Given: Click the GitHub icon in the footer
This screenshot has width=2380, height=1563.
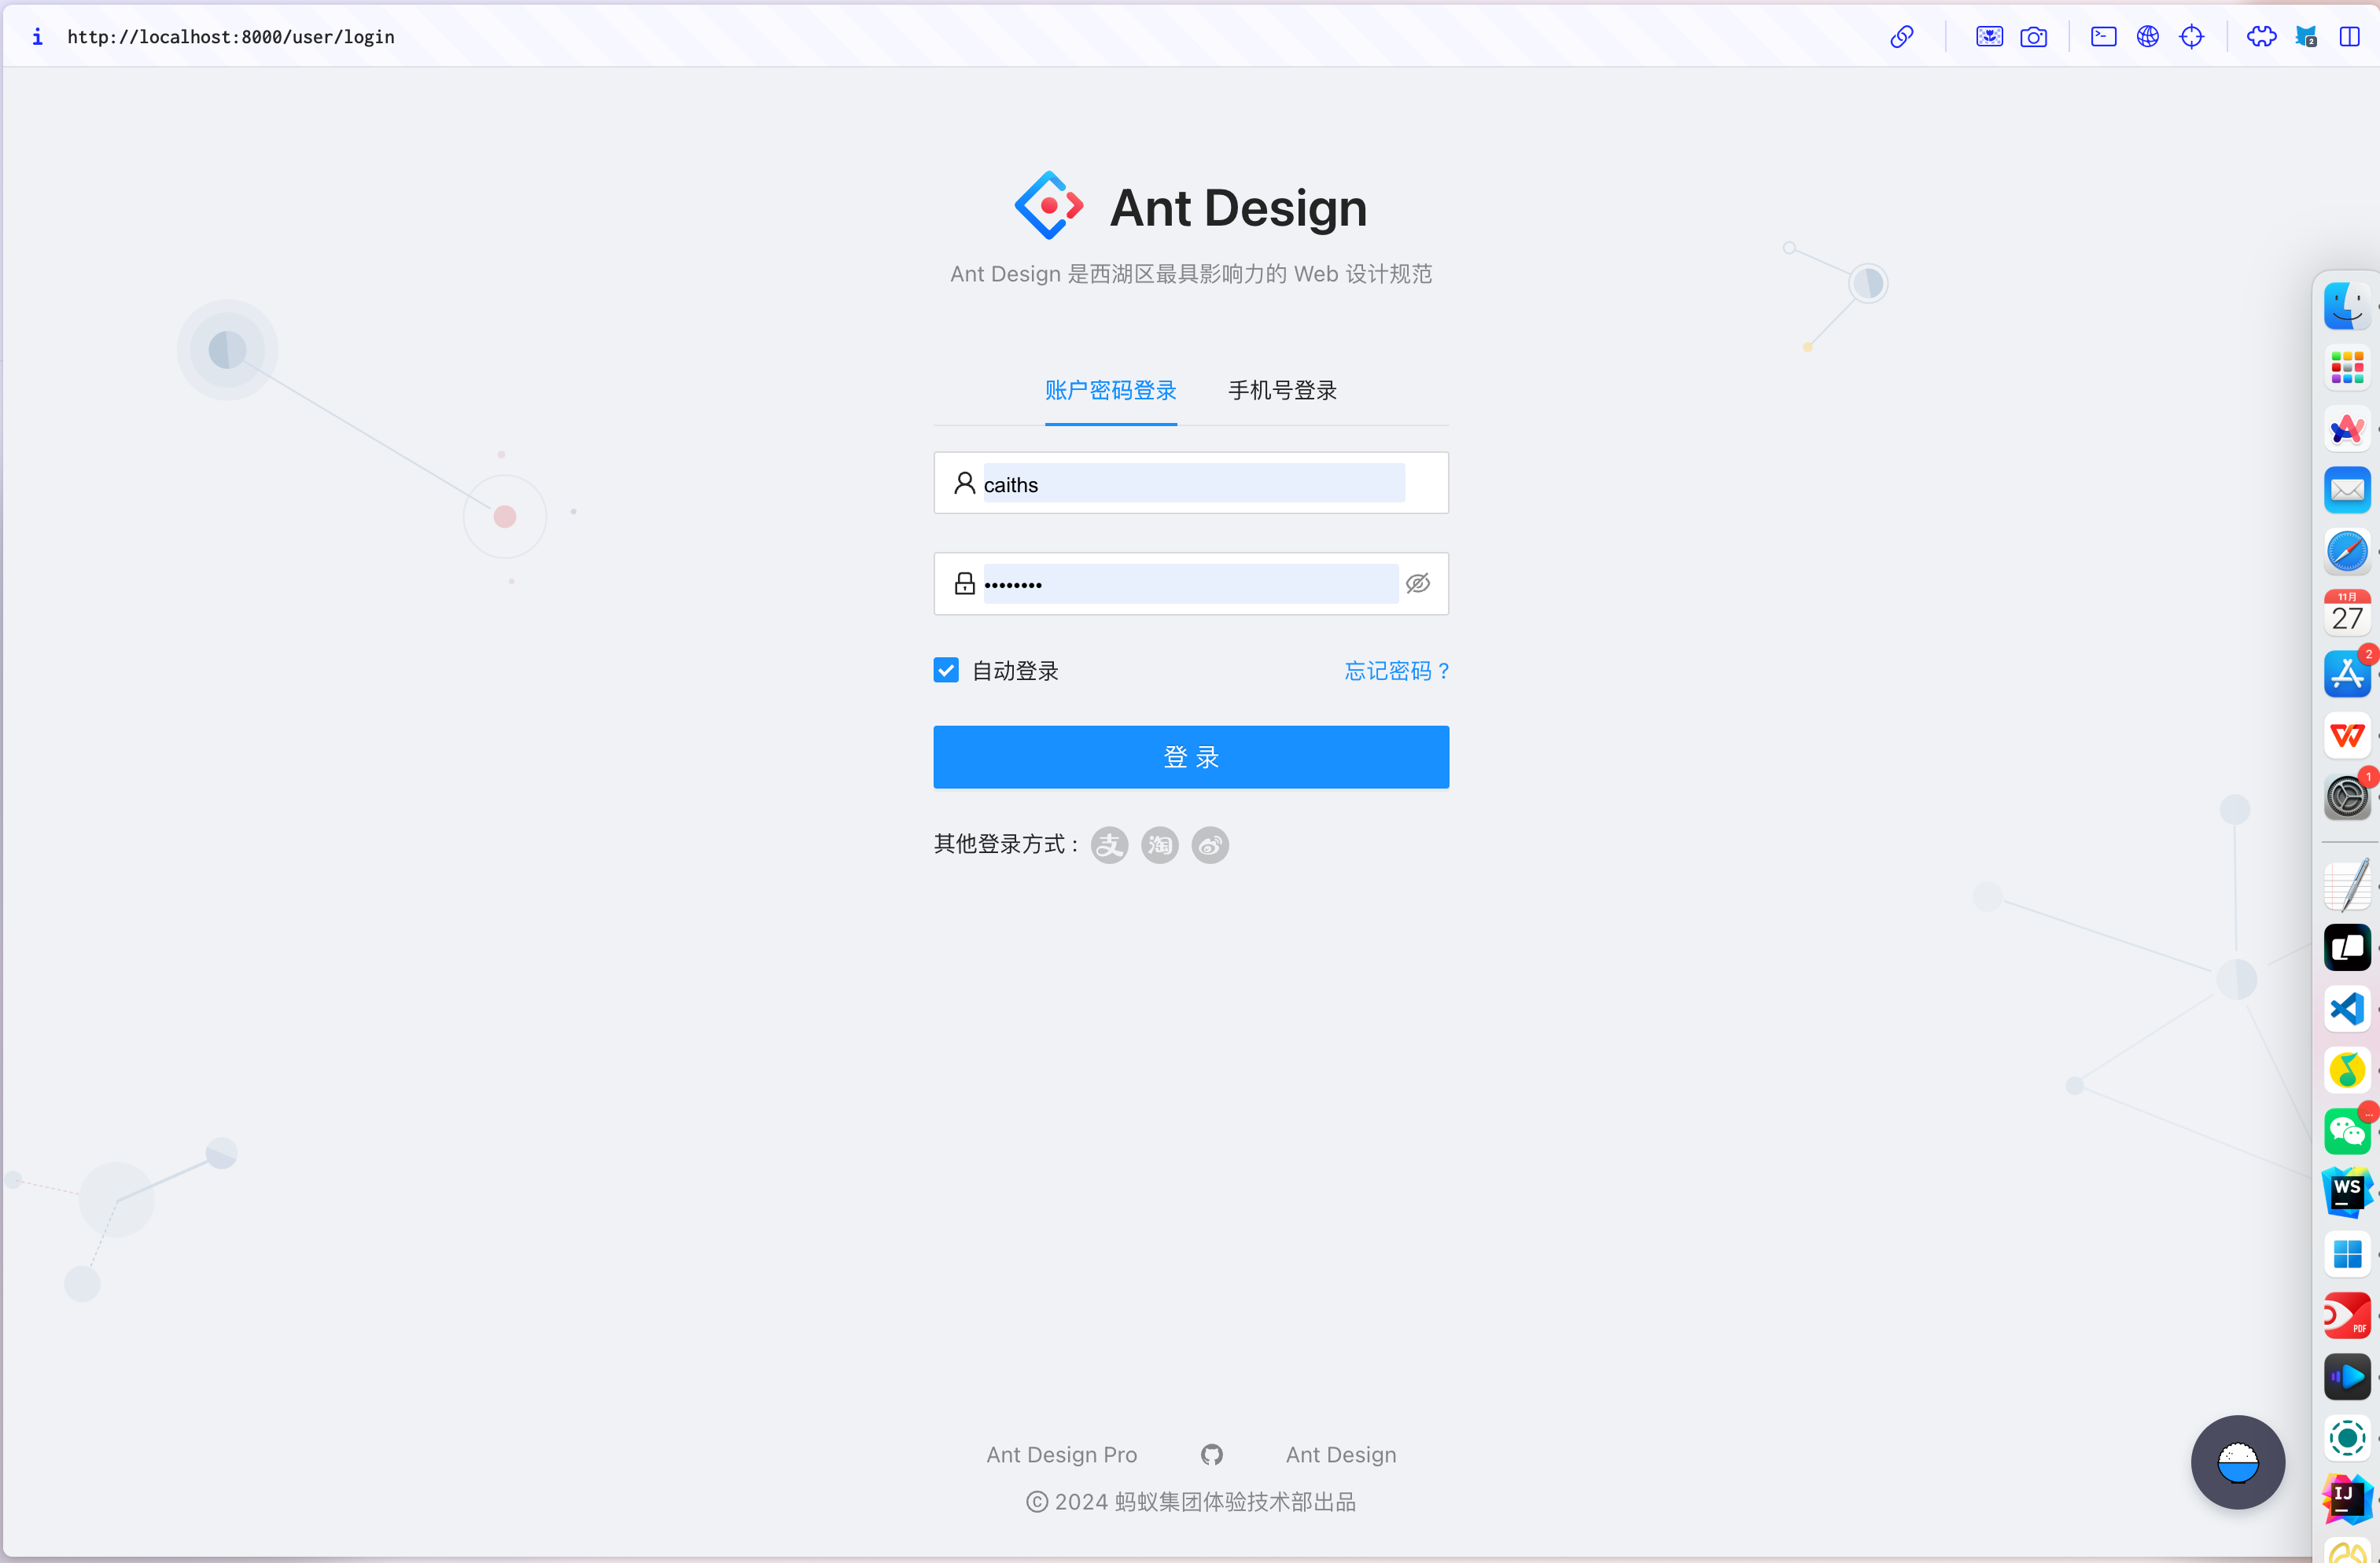Looking at the screenshot, I should pos(1211,1454).
